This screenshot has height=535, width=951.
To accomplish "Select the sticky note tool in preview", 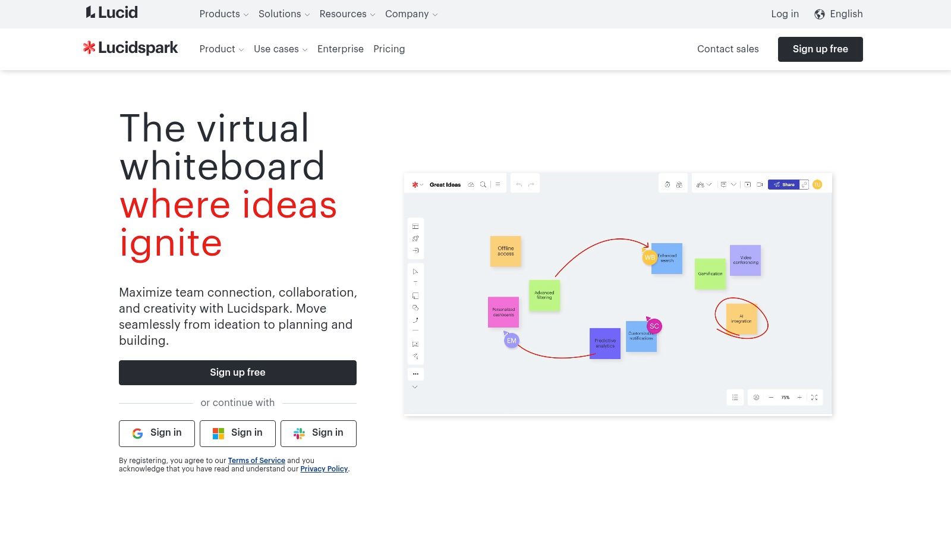I will click(x=415, y=295).
